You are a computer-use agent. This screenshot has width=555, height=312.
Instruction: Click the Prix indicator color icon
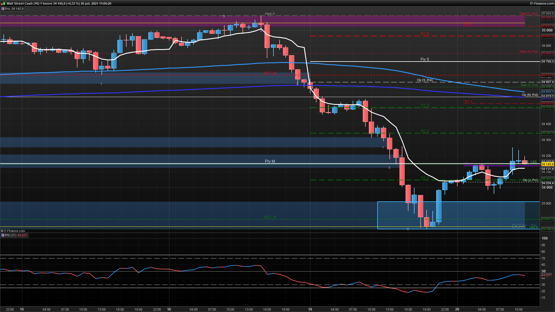point(3,9)
